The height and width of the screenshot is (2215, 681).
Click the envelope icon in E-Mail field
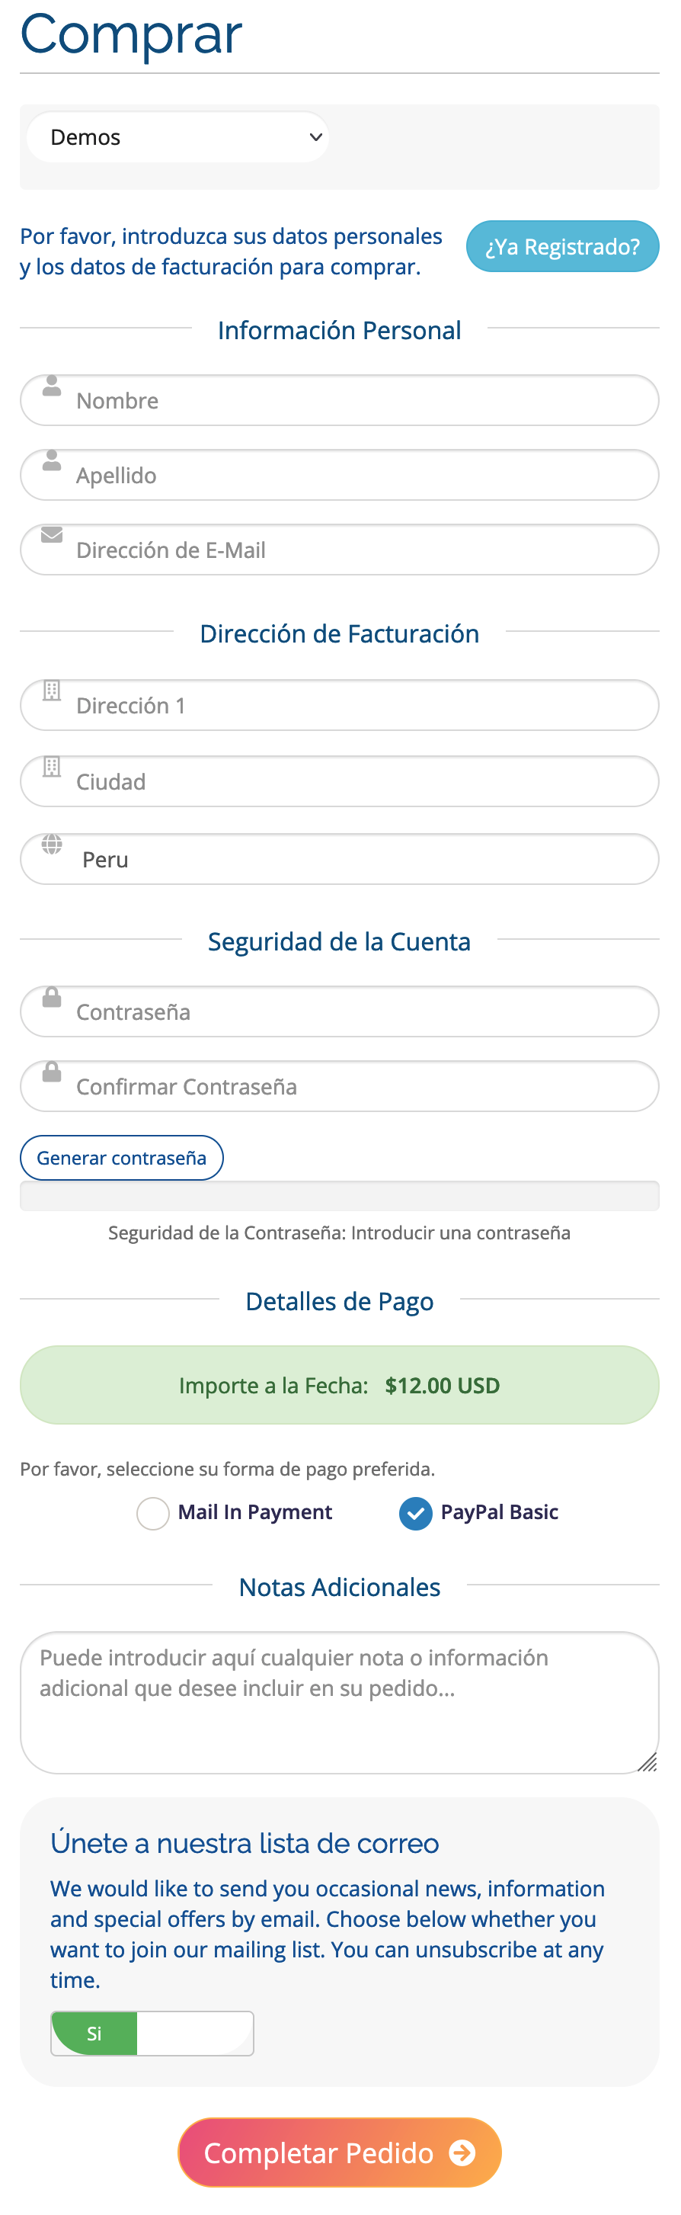point(52,534)
